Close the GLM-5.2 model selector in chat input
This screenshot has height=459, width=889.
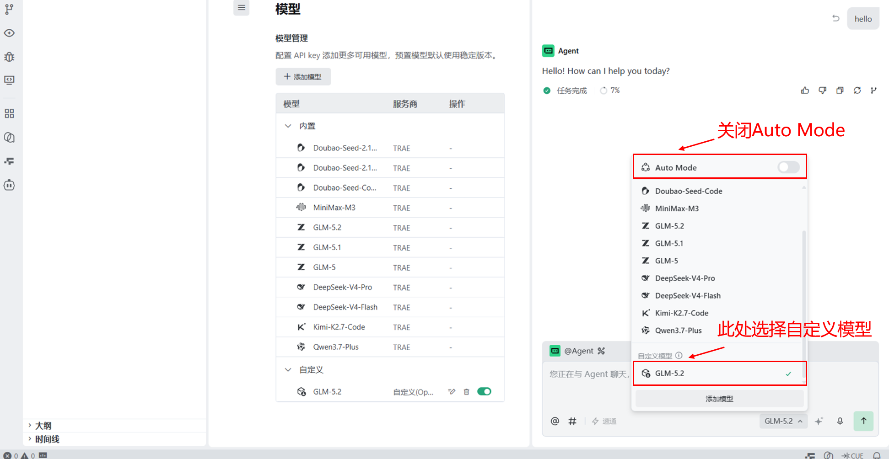783,421
